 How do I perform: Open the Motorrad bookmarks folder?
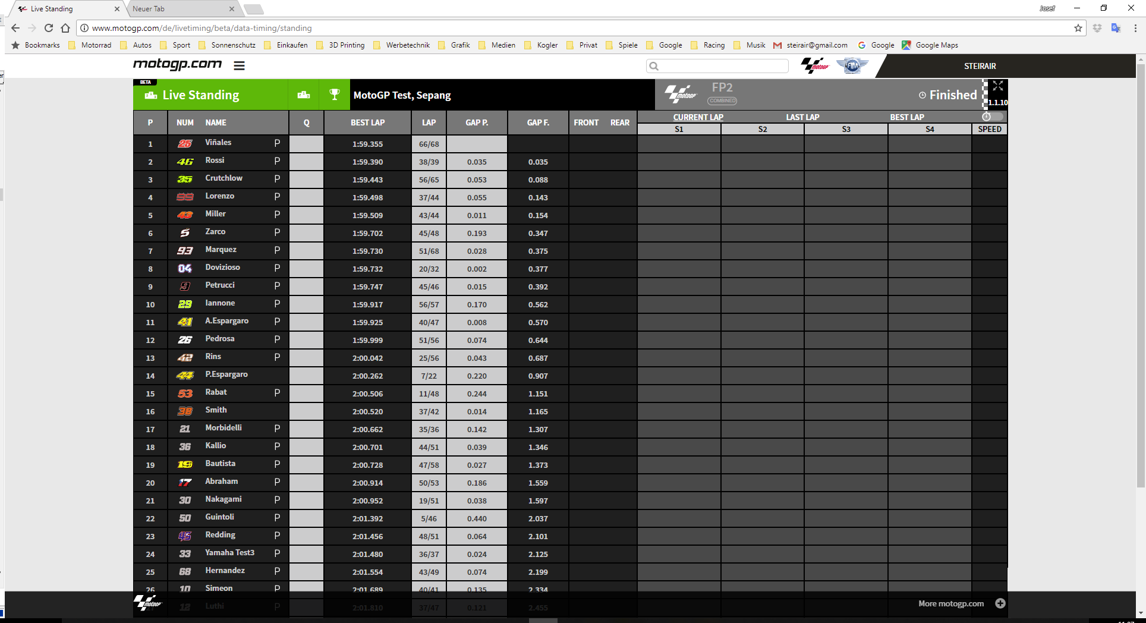pyautogui.click(x=96, y=45)
